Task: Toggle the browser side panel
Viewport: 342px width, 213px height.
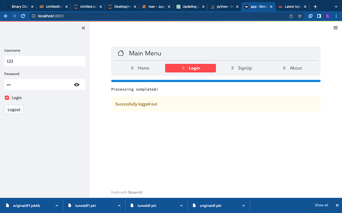Action: (319, 16)
